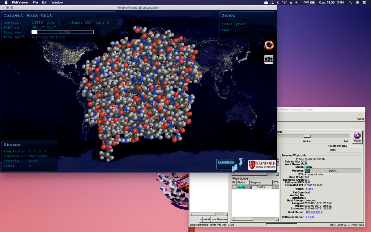The image size is (371, 232).
Task: Open Spotlight search in menu bar
Action: click(350, 2)
